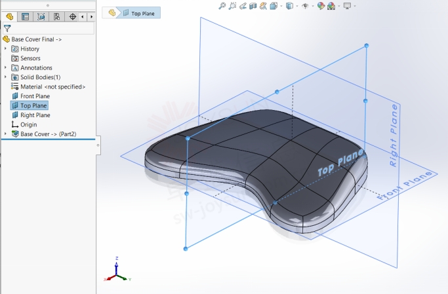Show more manager tabs with right arrow

tap(91, 17)
